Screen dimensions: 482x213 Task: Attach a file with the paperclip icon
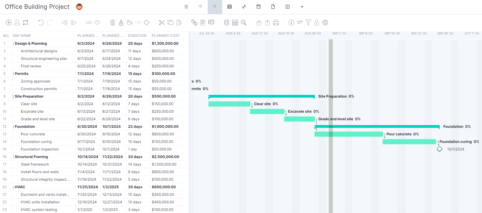point(194,22)
